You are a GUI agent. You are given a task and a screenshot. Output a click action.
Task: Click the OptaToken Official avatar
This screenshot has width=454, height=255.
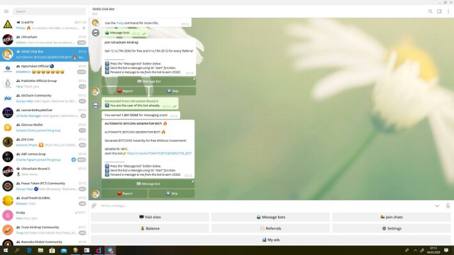8,68
